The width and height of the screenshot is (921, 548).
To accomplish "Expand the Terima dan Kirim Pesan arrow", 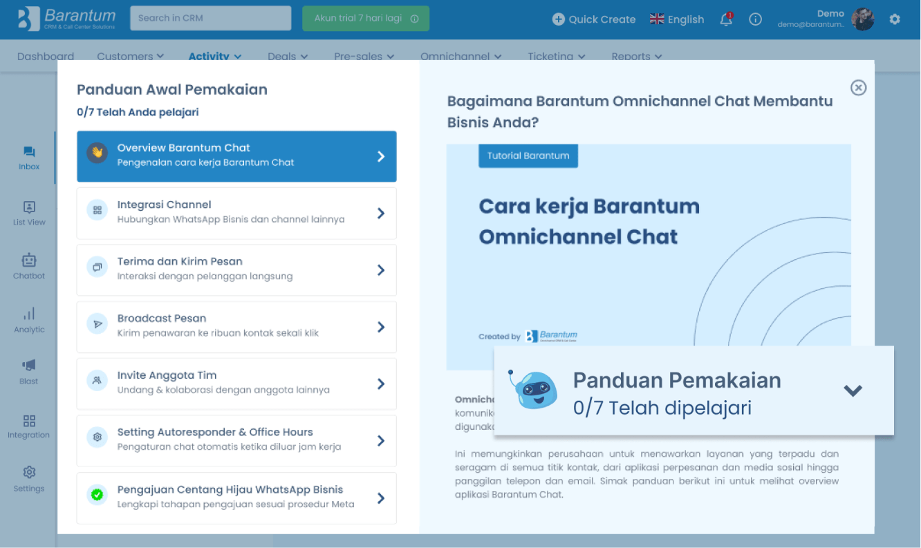I will (381, 270).
